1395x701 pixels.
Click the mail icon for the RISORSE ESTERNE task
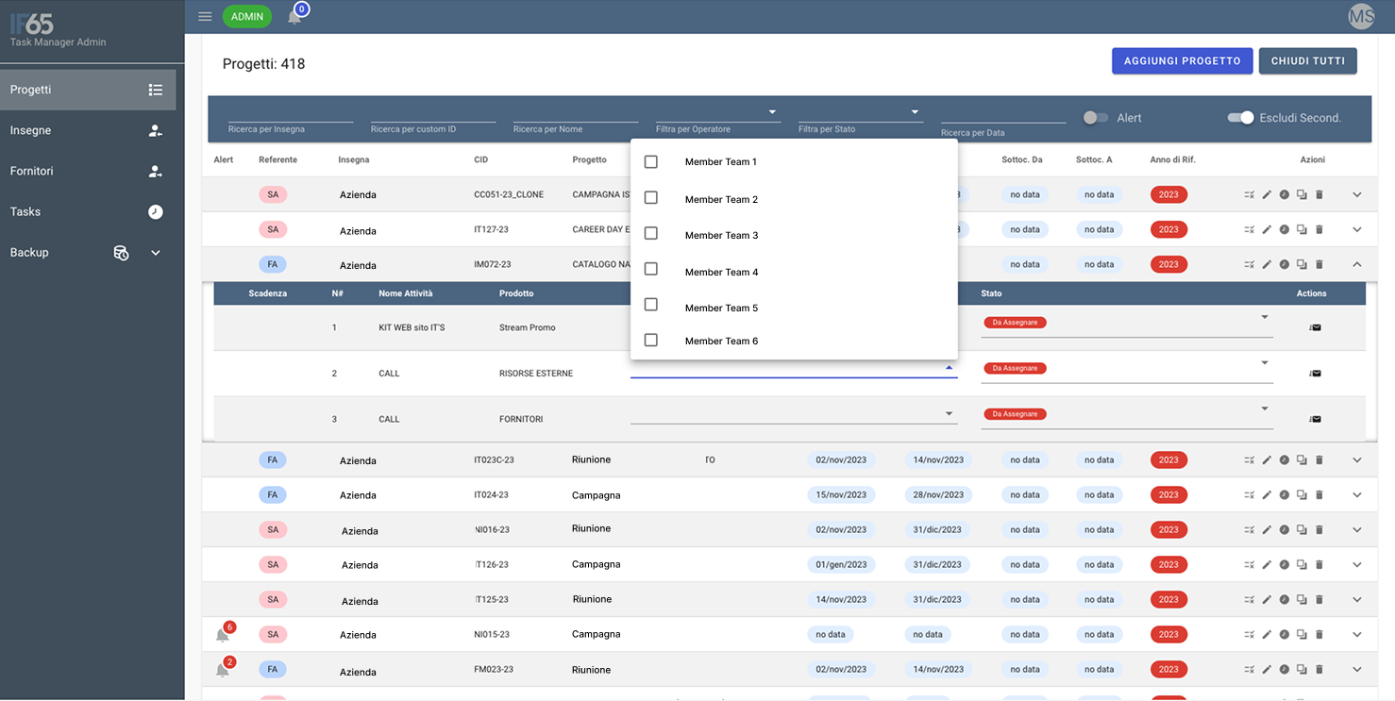point(1315,373)
